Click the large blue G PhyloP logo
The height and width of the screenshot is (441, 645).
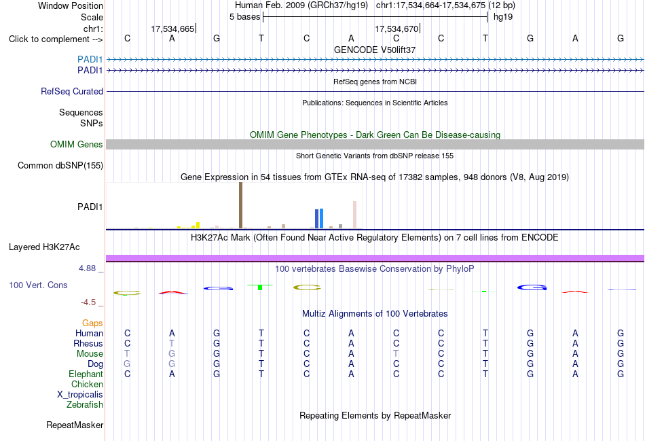pyautogui.click(x=532, y=287)
